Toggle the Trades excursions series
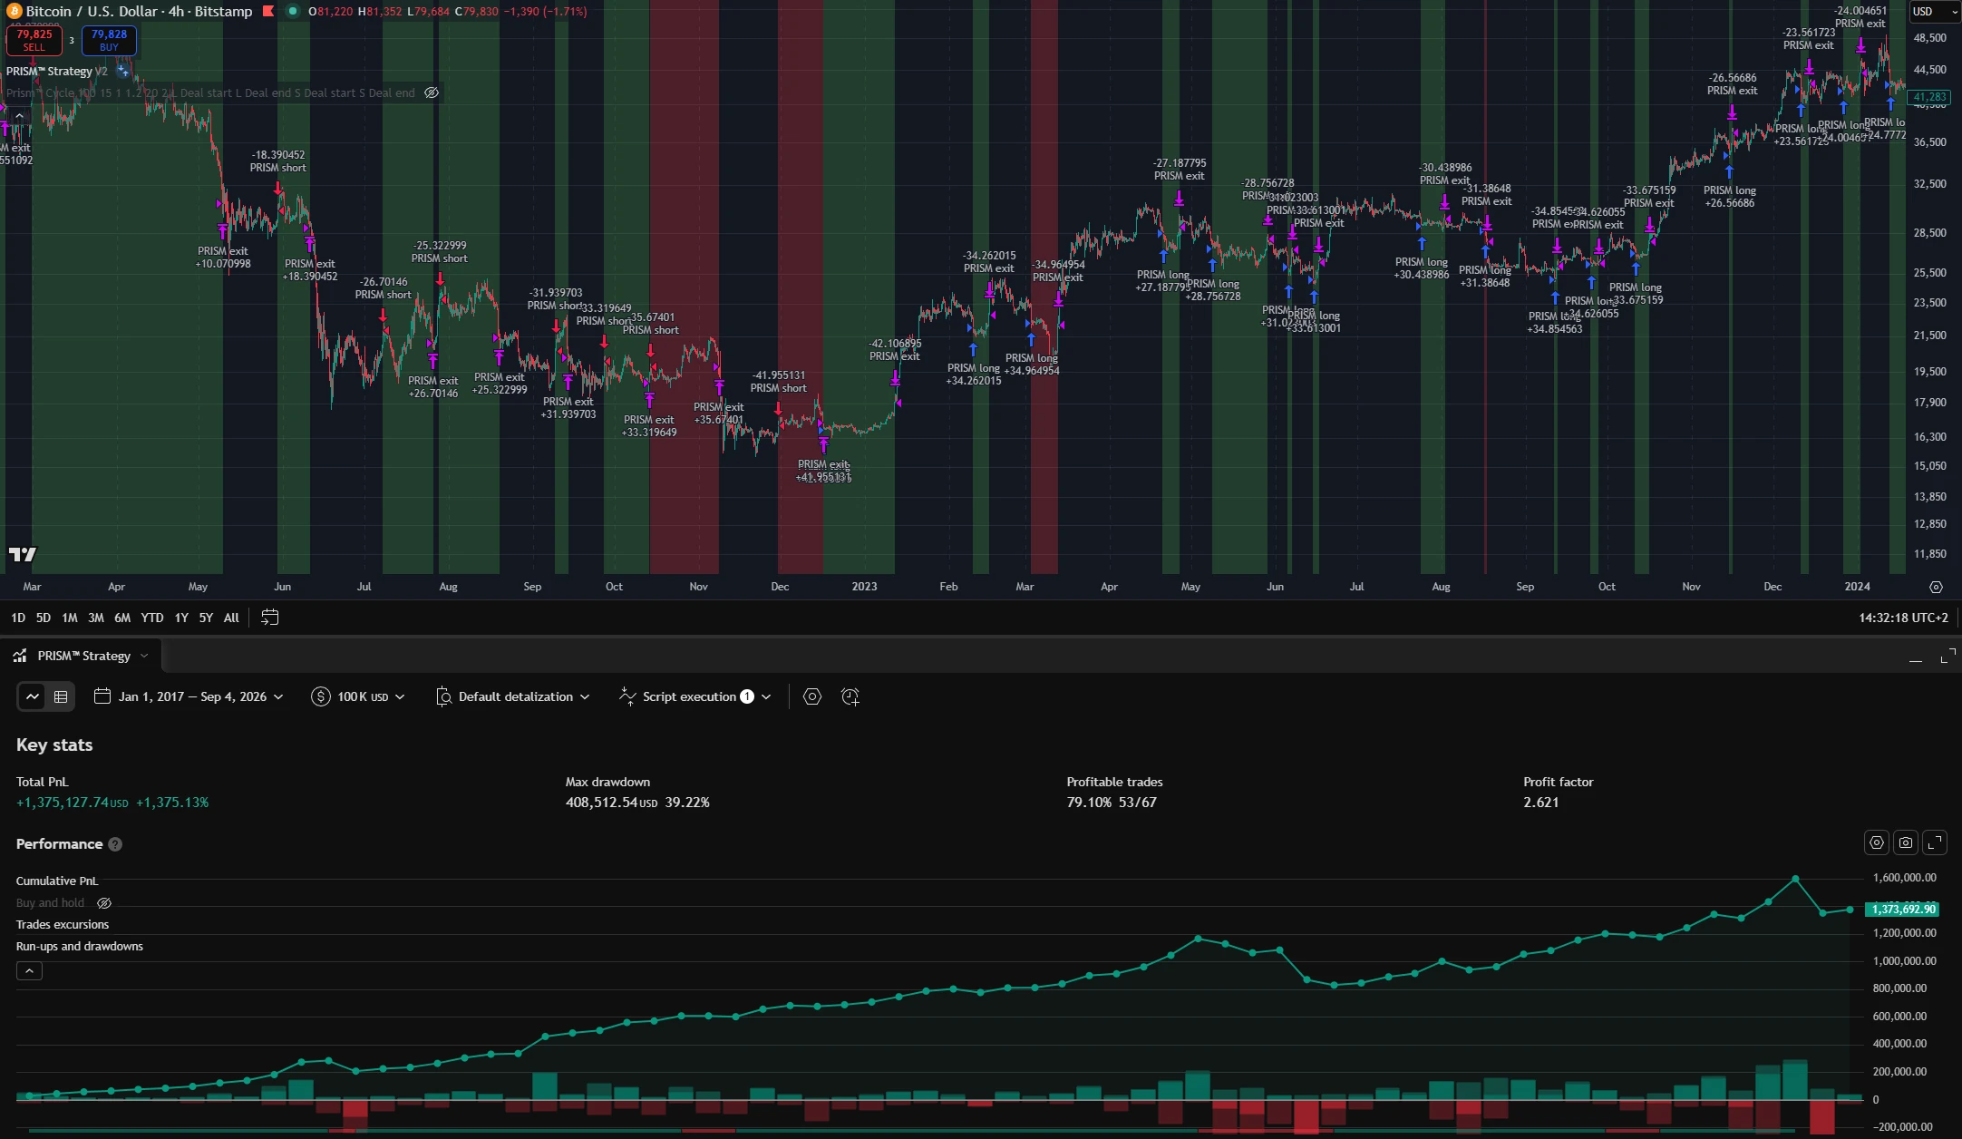This screenshot has width=1962, height=1139. (63, 924)
